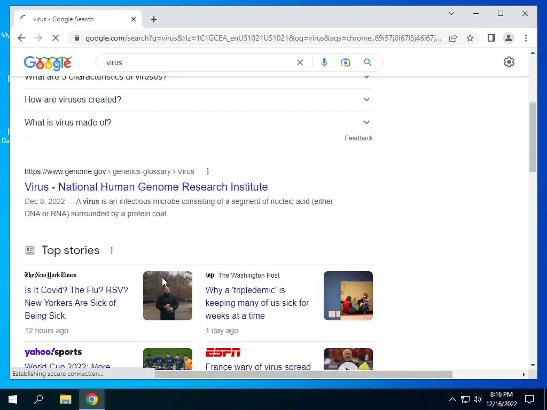Open the Chrome three-dot menu
This screenshot has height=410, width=547.
point(526,38)
